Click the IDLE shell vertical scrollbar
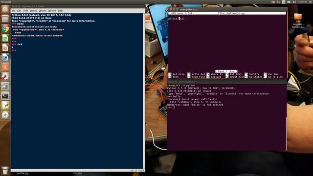This screenshot has width=313, height=176. click(x=144, y=91)
